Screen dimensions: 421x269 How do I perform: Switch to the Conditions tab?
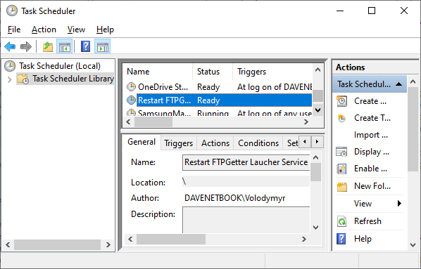click(258, 143)
